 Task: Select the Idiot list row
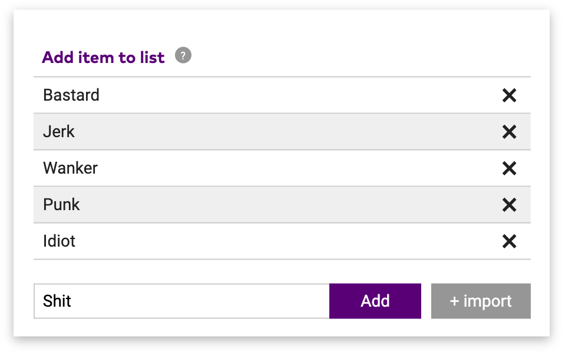[x=265, y=241]
